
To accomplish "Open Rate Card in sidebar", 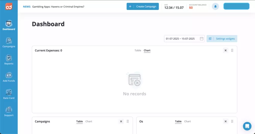I will click(x=9, y=94).
